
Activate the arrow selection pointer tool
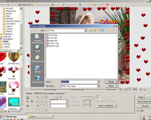pos(98,97)
